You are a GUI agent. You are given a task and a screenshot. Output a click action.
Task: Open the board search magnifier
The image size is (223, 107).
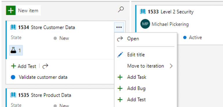(x=121, y=10)
